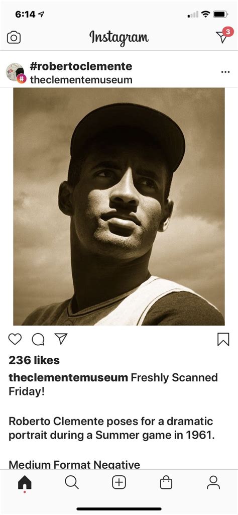
Task: Share post via paper plane icon
Action: (x=61, y=339)
